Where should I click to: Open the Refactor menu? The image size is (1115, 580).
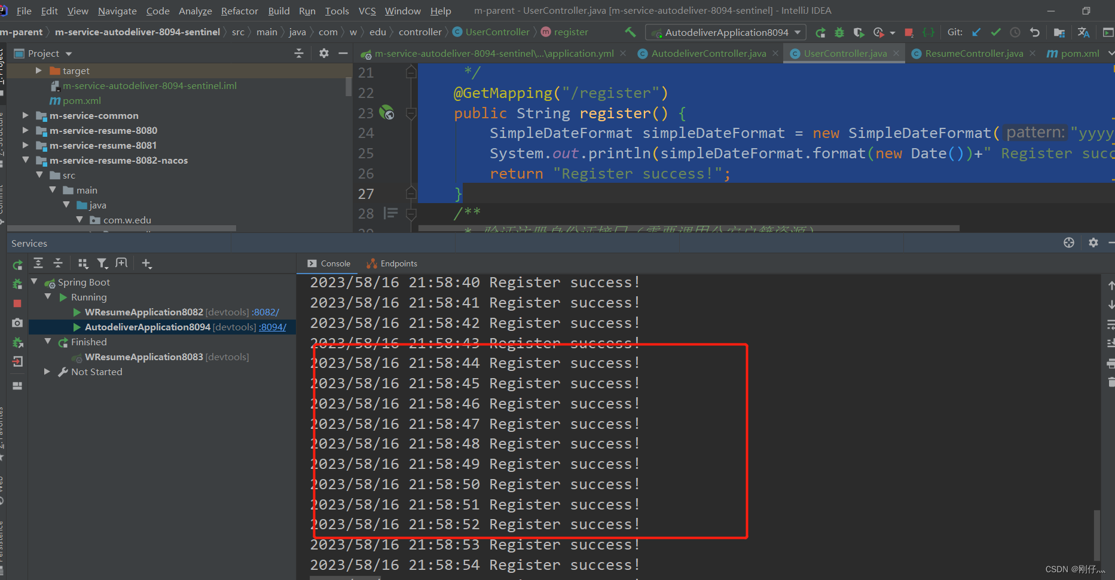tap(239, 11)
